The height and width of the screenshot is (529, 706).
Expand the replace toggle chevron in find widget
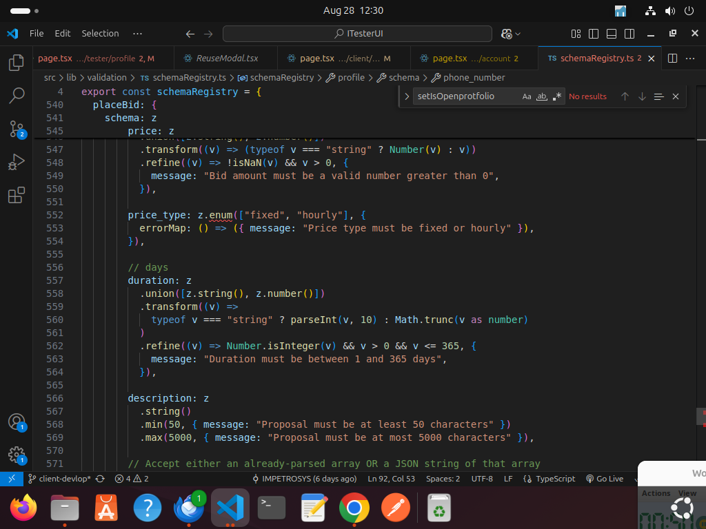click(407, 96)
